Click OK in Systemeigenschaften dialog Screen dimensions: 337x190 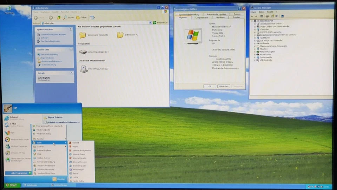210,86
